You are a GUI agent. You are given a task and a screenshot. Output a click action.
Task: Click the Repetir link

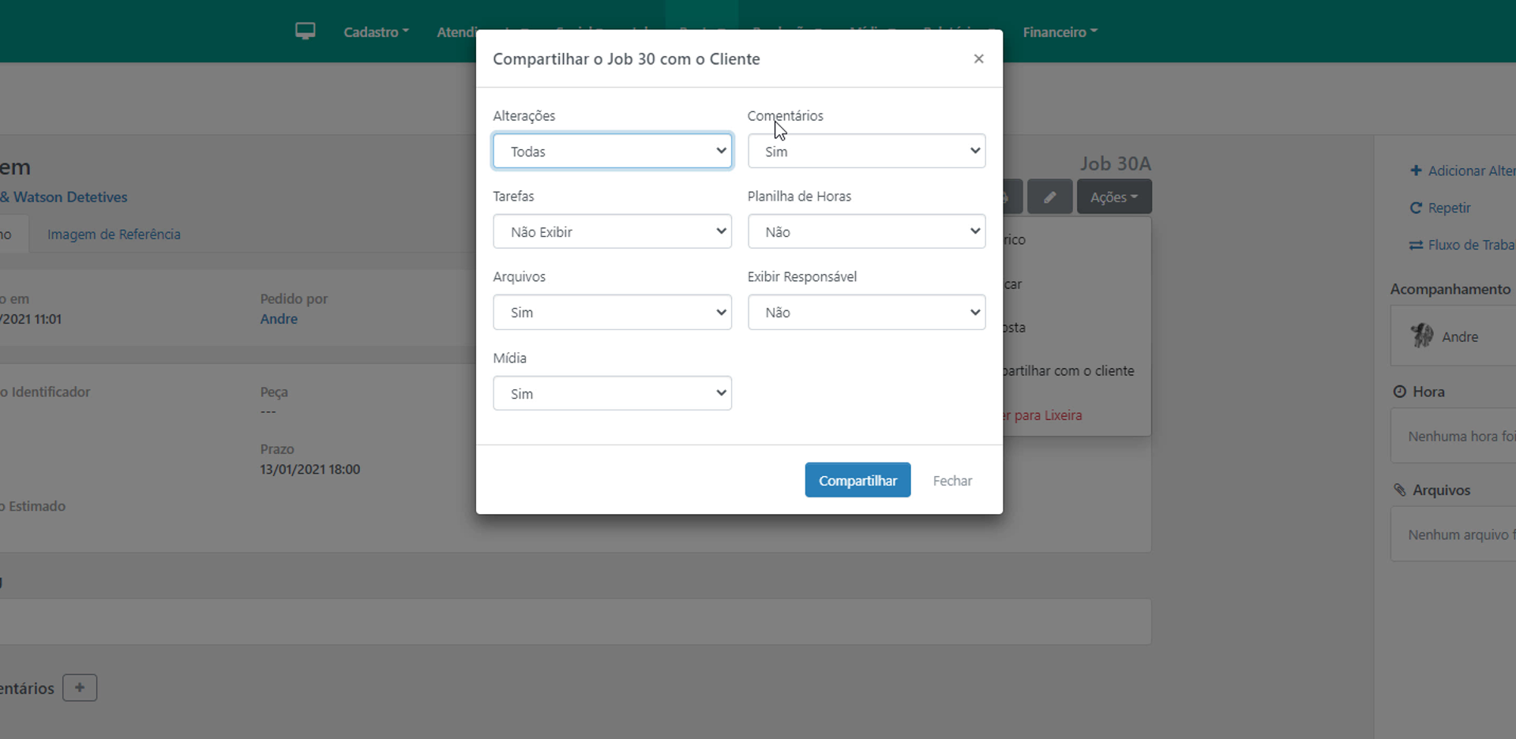(x=1448, y=208)
